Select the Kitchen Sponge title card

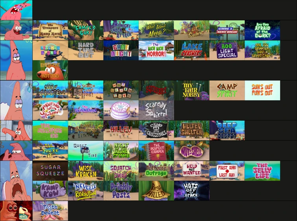click(x=50, y=50)
